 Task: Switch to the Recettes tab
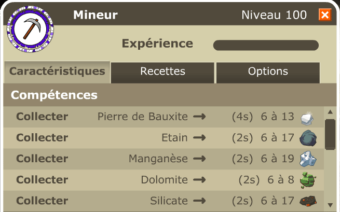tap(162, 72)
